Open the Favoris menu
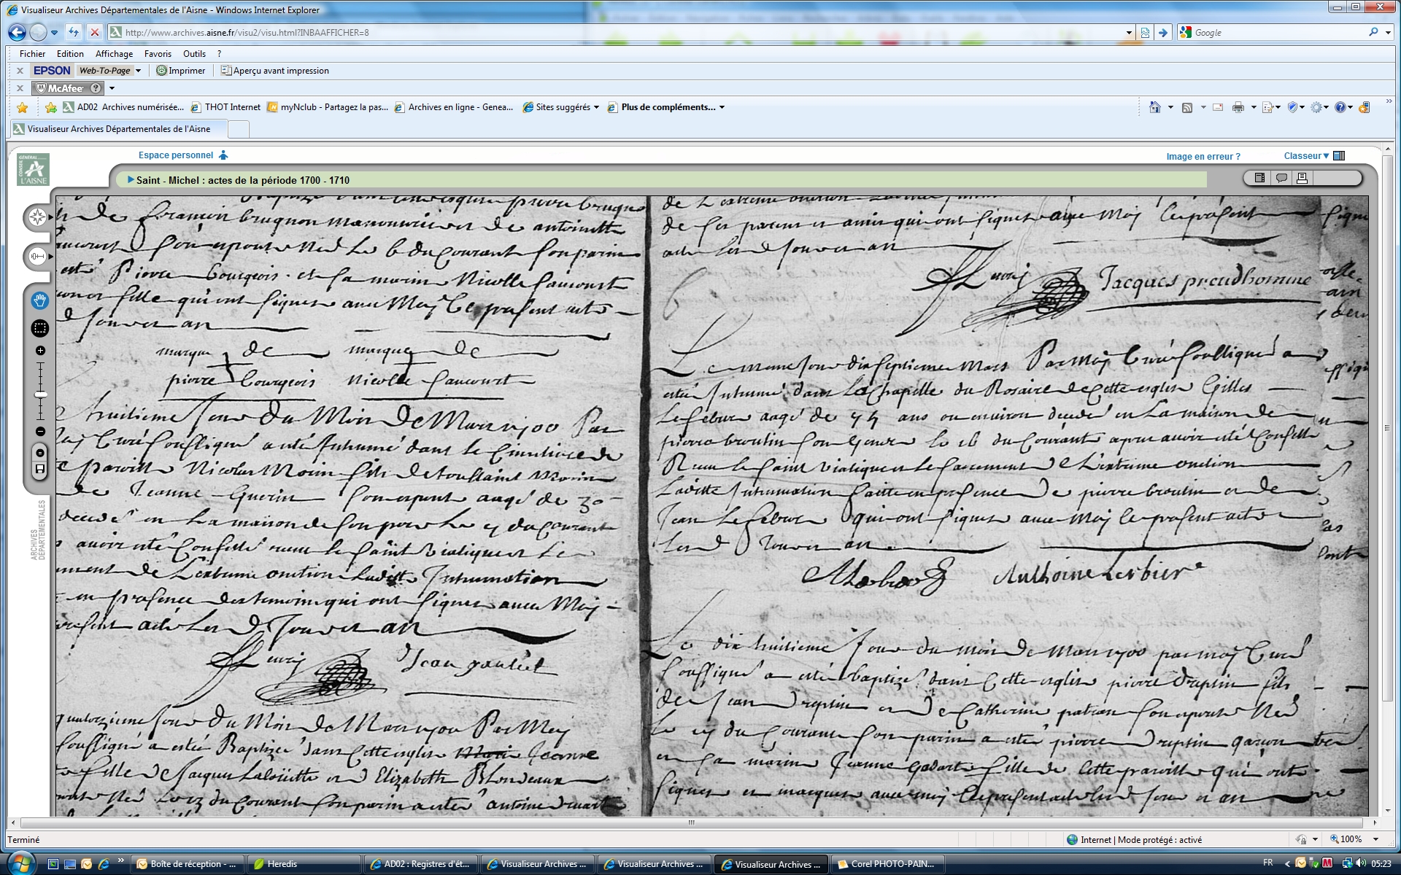Image resolution: width=1401 pixels, height=875 pixels. (x=158, y=54)
